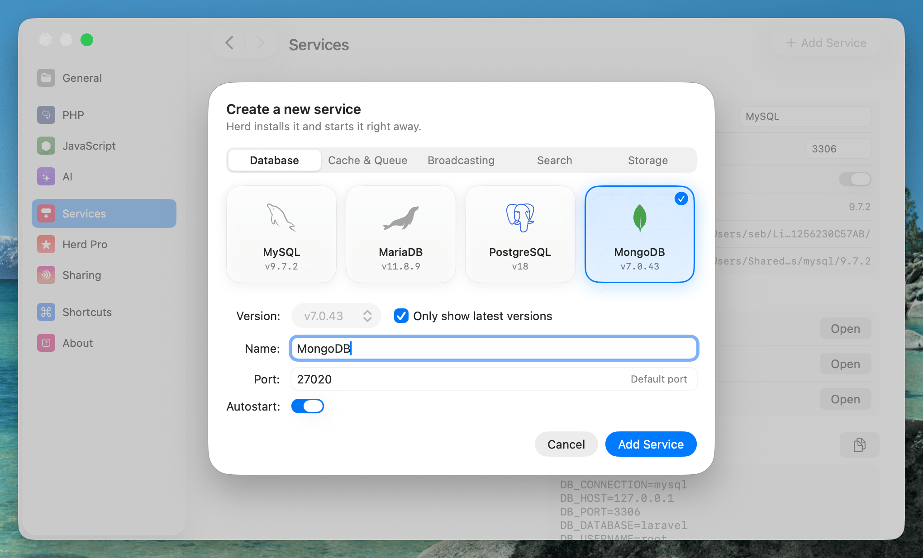Focus the Port field showing 27020

(x=494, y=379)
